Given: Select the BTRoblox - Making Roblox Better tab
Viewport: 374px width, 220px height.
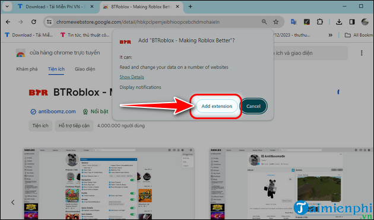Looking at the screenshot, I should (141, 7).
